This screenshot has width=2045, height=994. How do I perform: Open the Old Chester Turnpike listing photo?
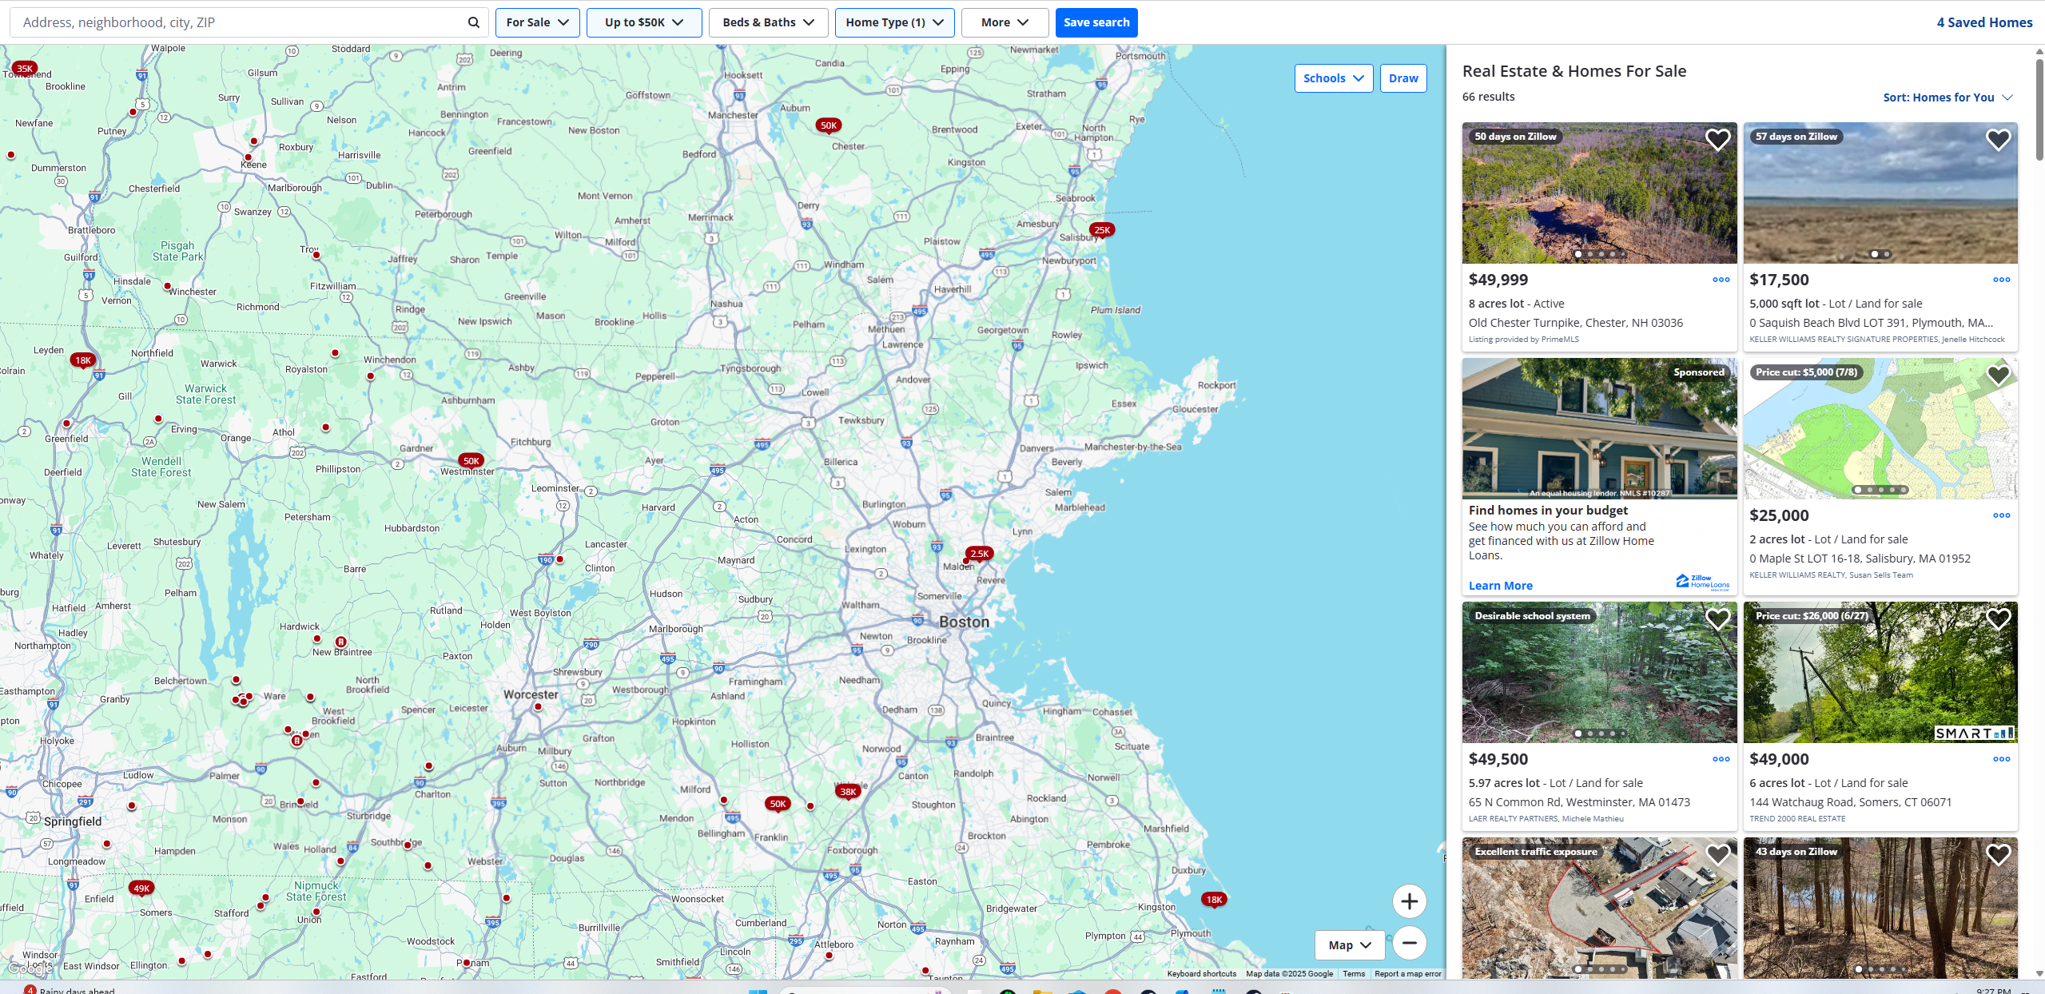(x=1599, y=193)
